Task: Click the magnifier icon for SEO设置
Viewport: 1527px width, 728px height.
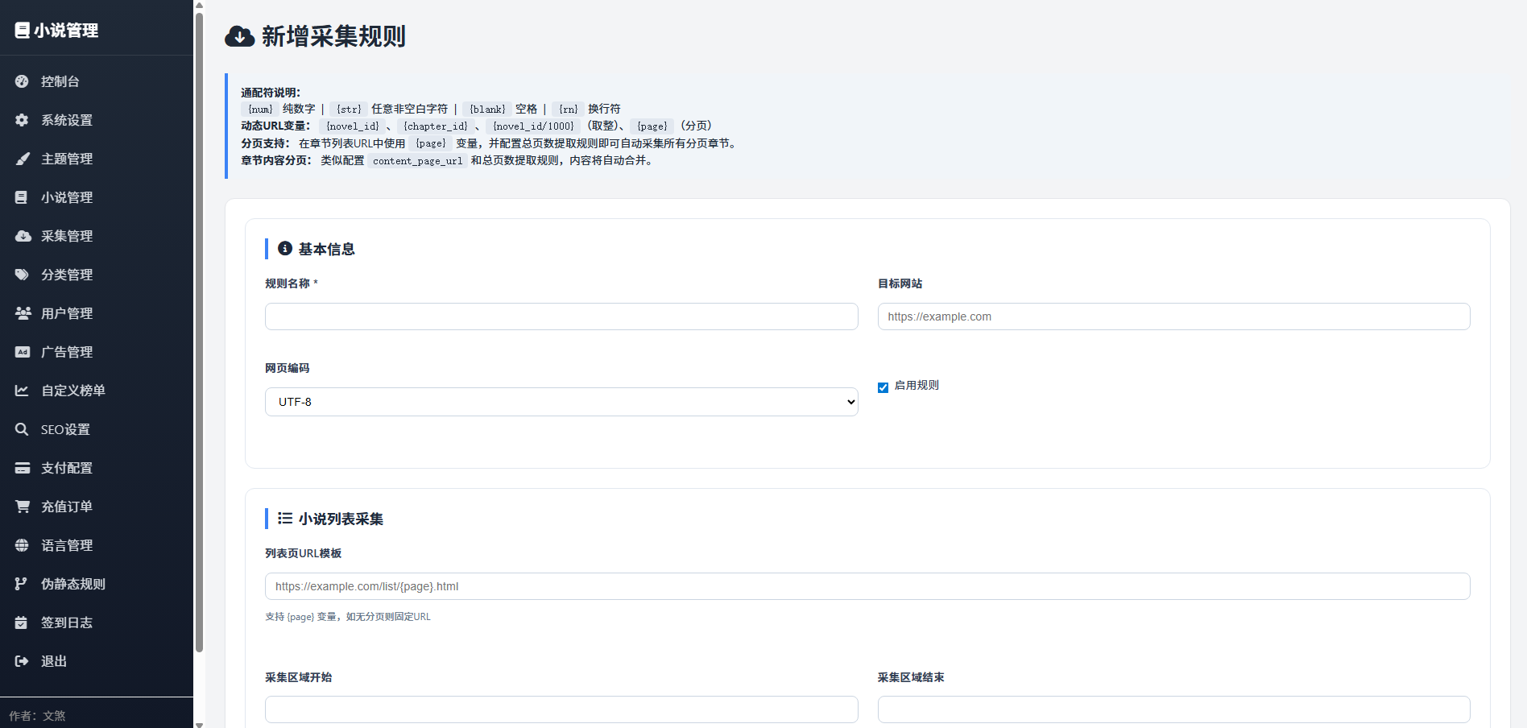Action: click(22, 429)
